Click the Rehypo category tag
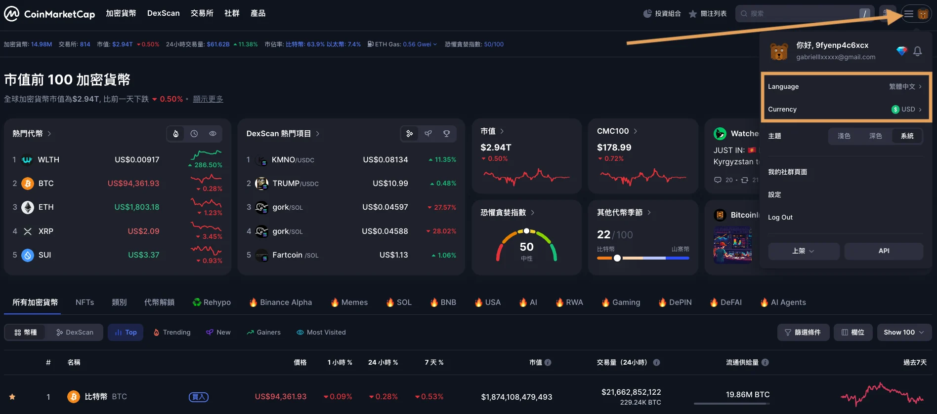The image size is (937, 414). 212,302
